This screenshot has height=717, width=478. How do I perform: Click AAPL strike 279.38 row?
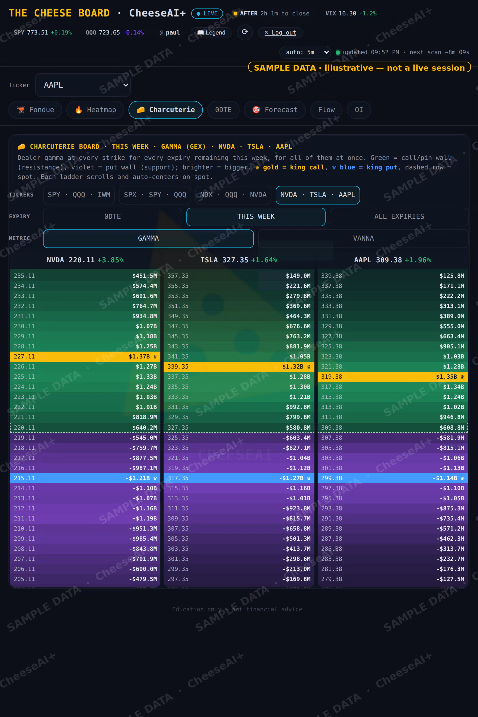(x=393, y=579)
